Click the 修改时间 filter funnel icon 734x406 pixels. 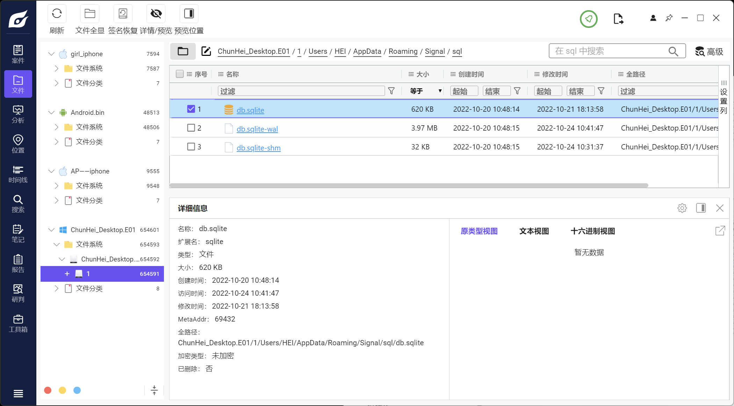coord(601,91)
